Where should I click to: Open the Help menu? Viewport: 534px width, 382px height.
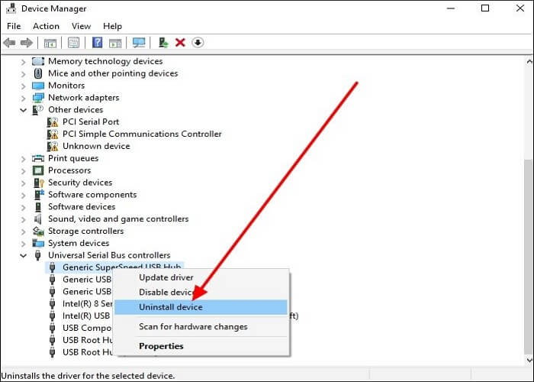112,26
